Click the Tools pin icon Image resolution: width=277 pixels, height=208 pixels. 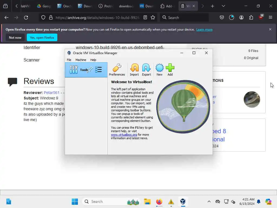click(x=90, y=70)
